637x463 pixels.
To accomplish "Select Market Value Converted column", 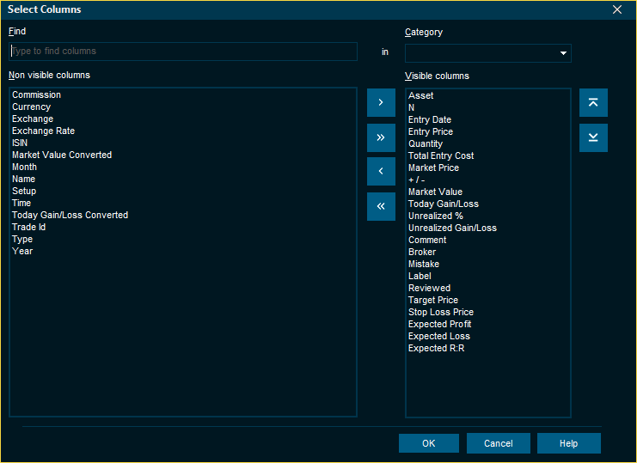I will coord(62,155).
